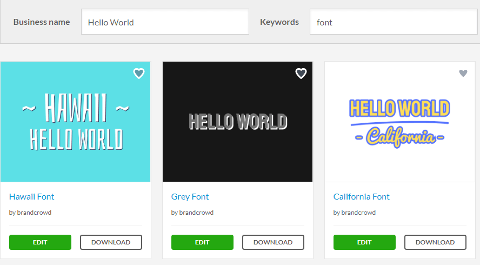Edit the California Font logo
480x265 pixels.
(x=364, y=242)
